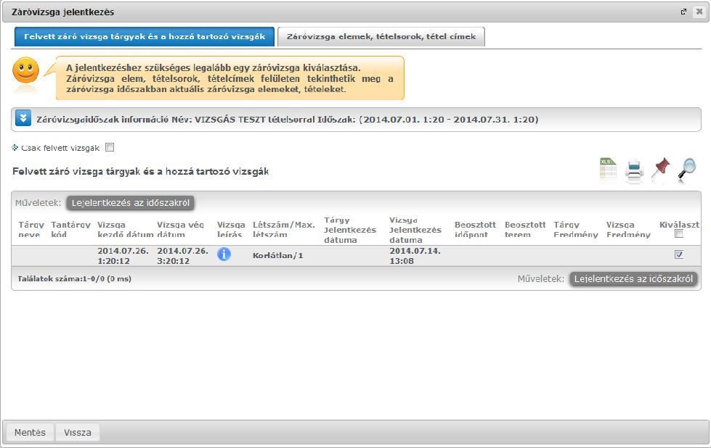
Task: Click the 2014.07.14. 13:08 registration date cell
Action: click(415, 256)
